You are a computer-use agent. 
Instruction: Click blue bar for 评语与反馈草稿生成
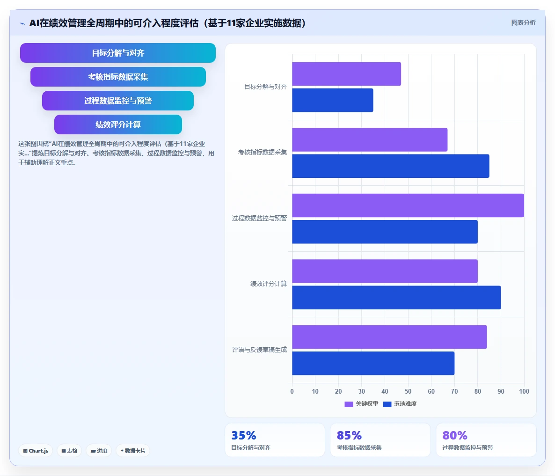(373, 363)
